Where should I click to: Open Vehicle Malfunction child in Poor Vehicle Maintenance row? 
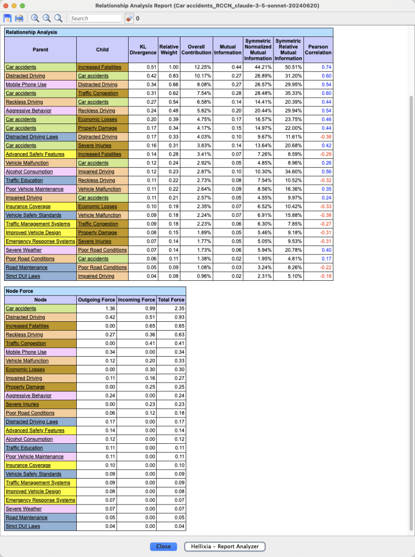100,189
